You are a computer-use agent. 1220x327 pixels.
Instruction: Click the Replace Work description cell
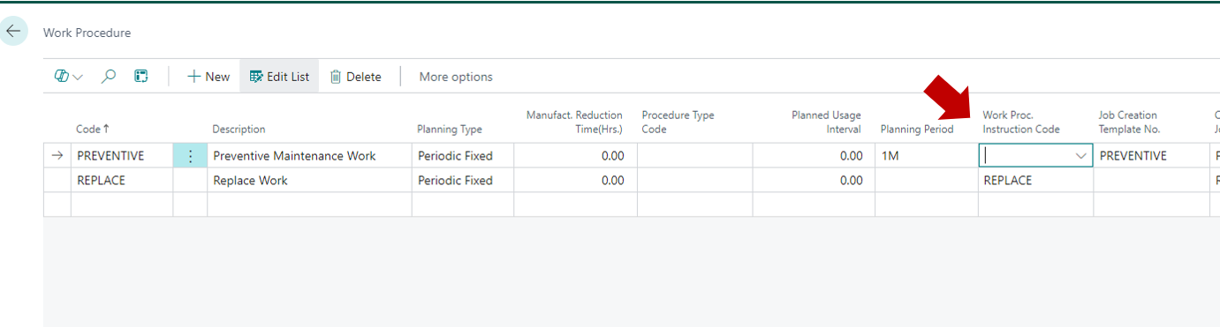tap(309, 181)
